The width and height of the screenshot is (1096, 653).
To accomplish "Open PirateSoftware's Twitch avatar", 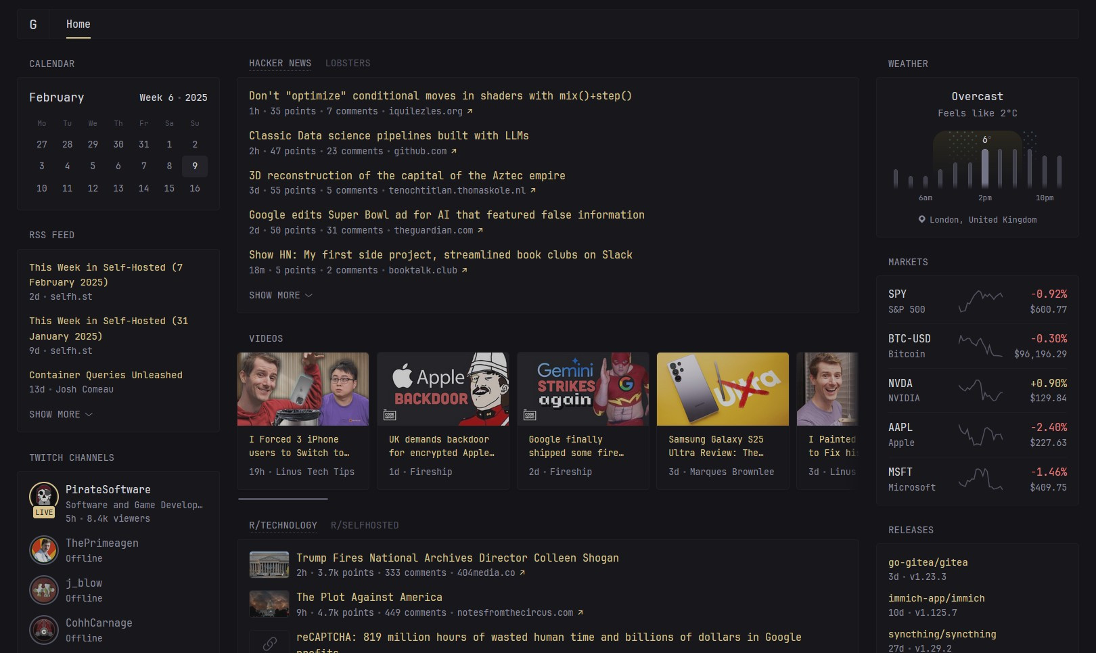I will click(x=44, y=496).
